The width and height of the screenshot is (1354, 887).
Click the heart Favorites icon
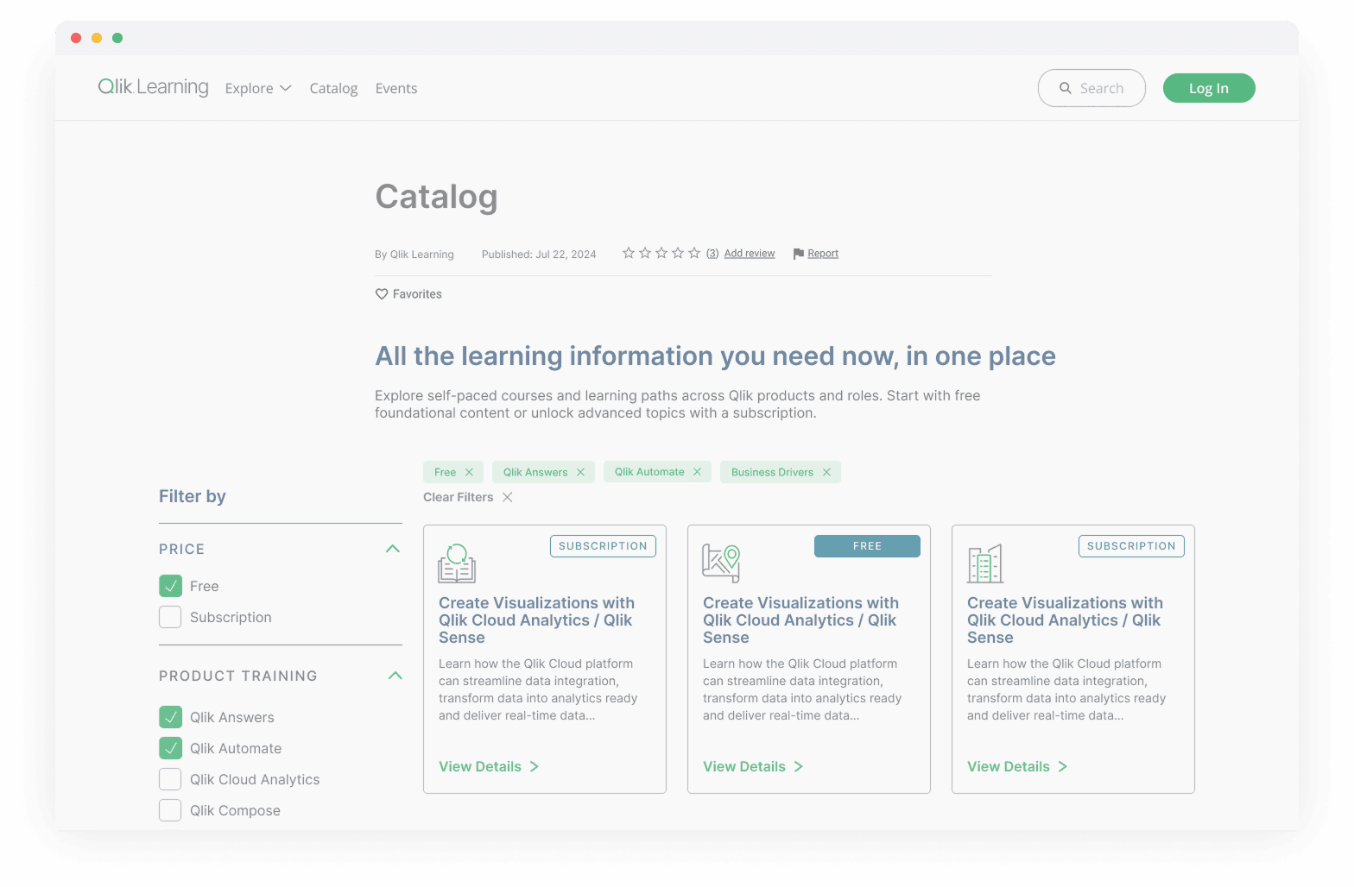pyautogui.click(x=382, y=294)
